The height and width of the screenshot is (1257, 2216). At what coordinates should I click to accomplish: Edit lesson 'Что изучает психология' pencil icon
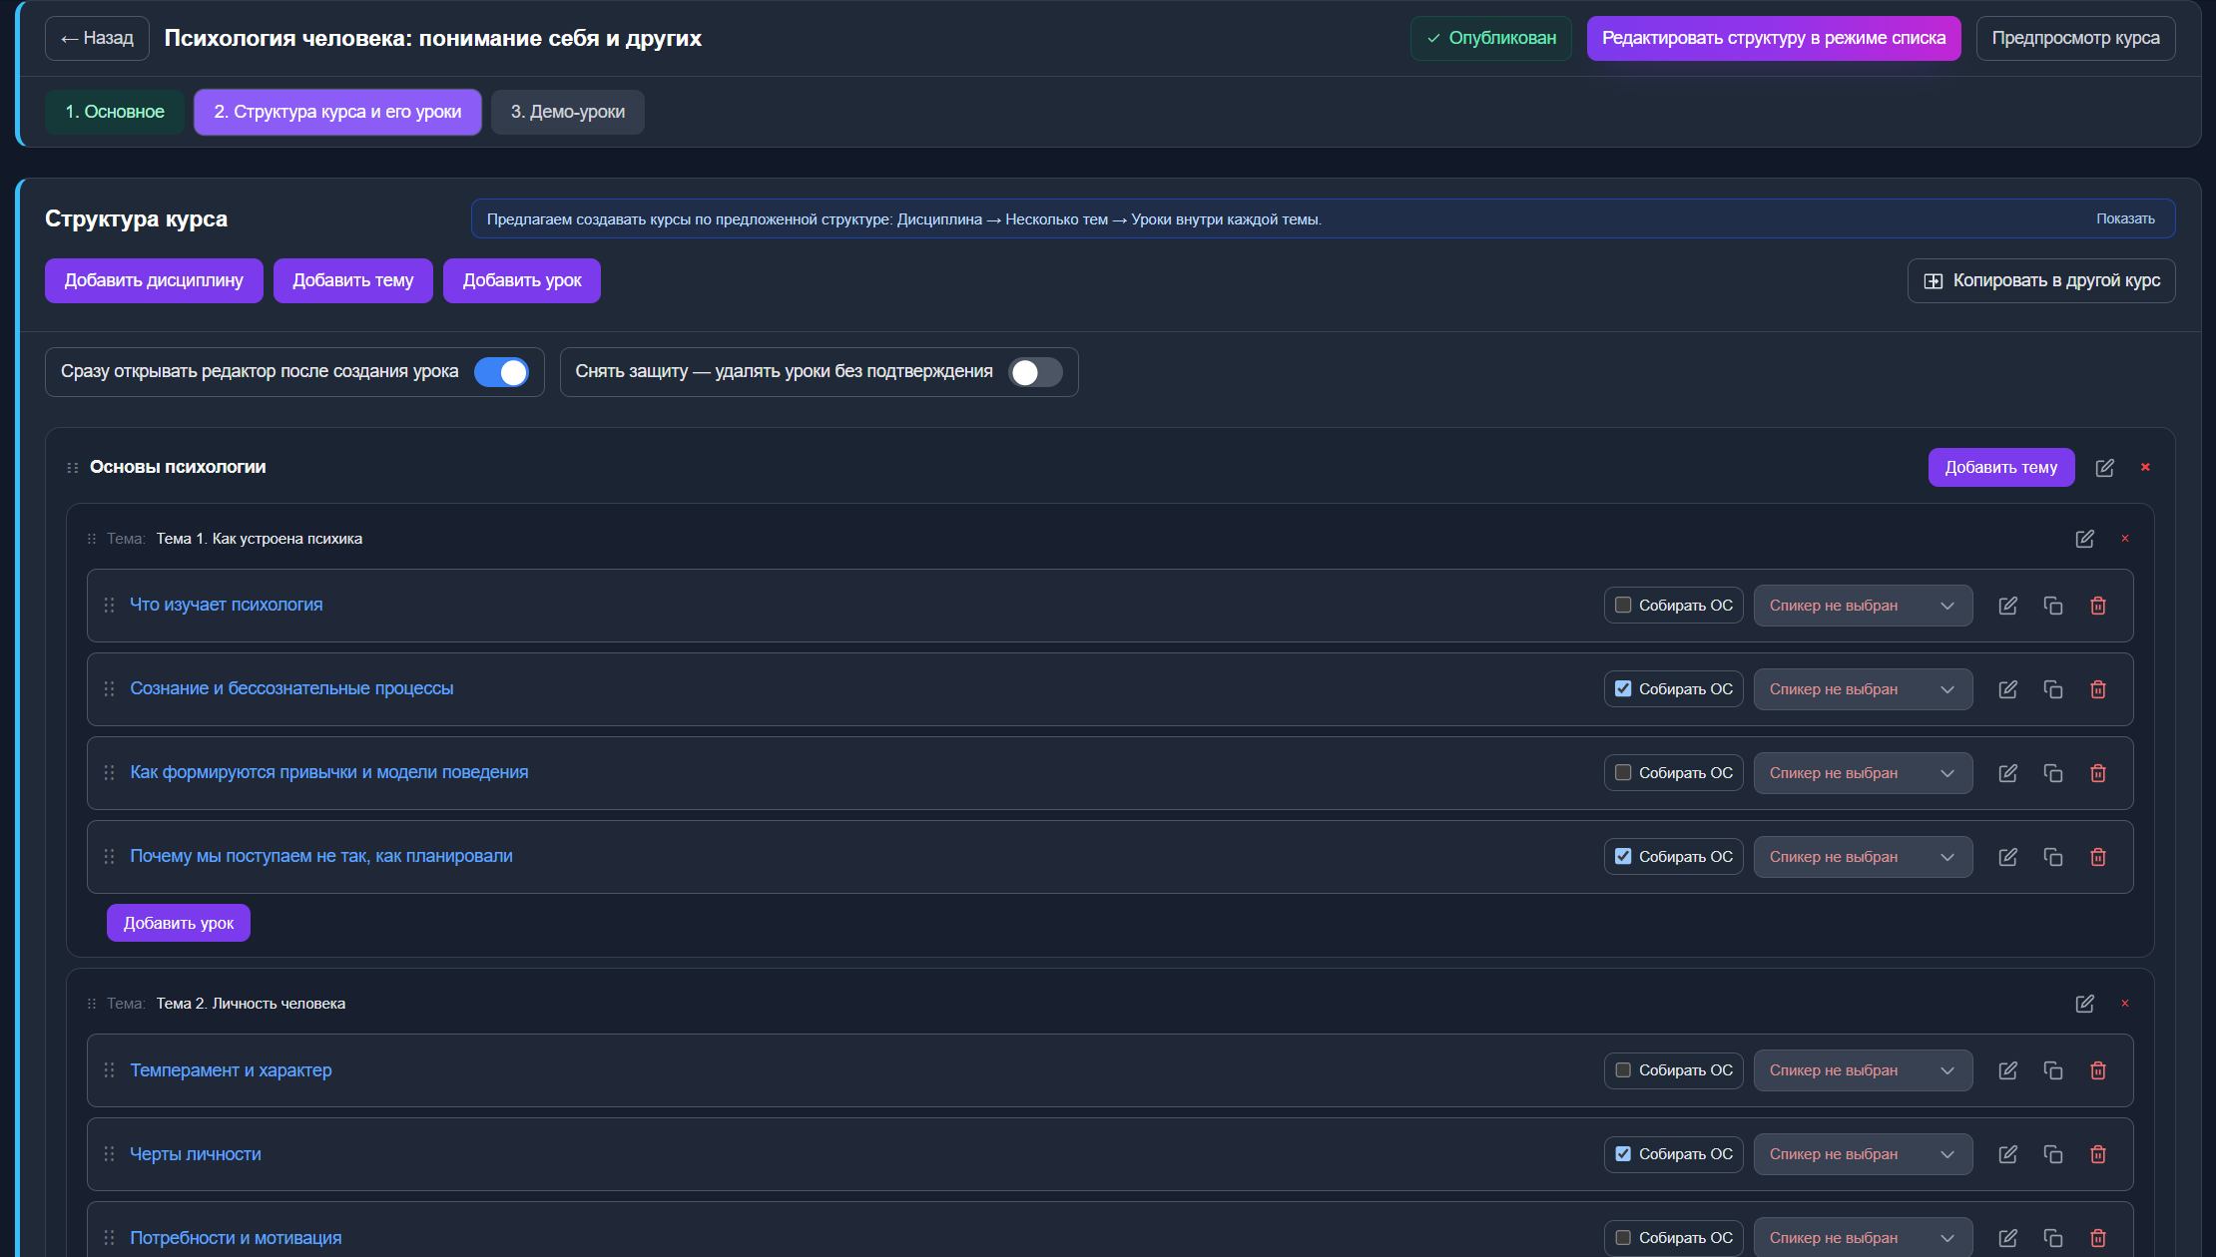[2008, 606]
